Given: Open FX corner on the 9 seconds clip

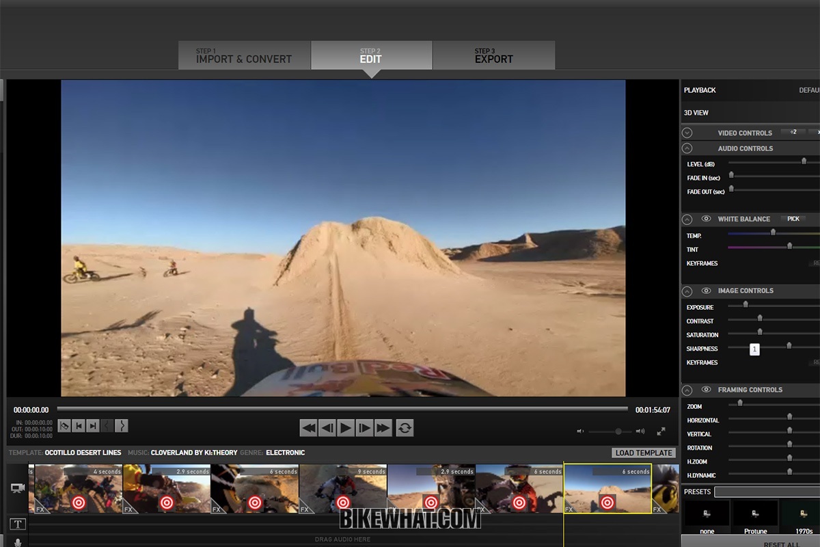Looking at the screenshot, I should click(305, 509).
